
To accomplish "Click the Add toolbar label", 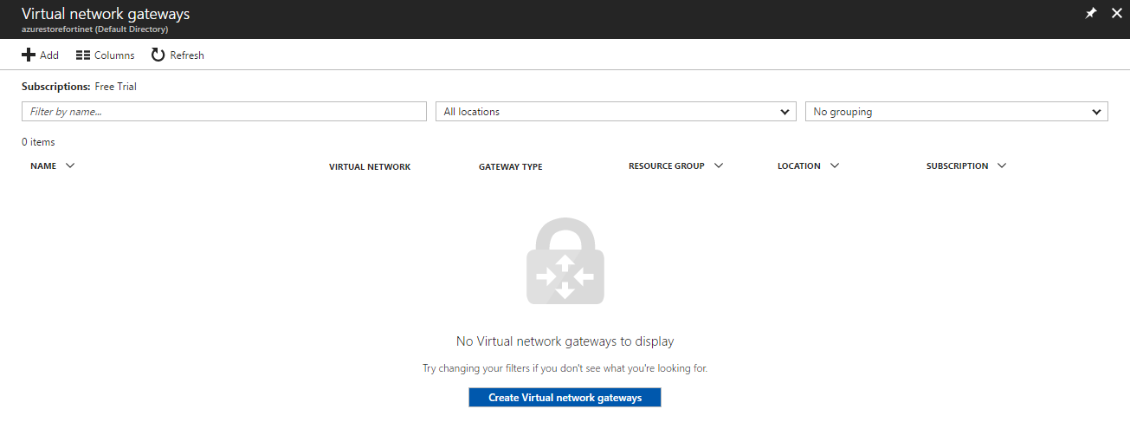I will point(49,55).
